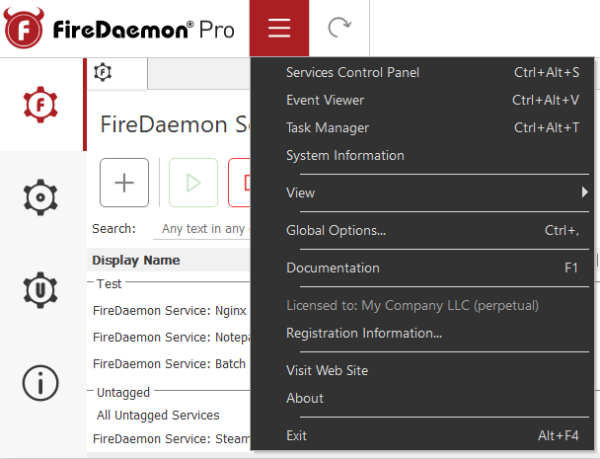This screenshot has width=600, height=459.
Task: Click the FireDaemon Pro devil logo
Action: click(24, 29)
